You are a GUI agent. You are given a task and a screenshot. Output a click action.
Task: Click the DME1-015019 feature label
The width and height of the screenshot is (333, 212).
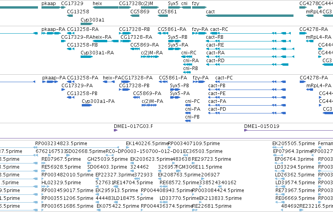(x=262, y=126)
